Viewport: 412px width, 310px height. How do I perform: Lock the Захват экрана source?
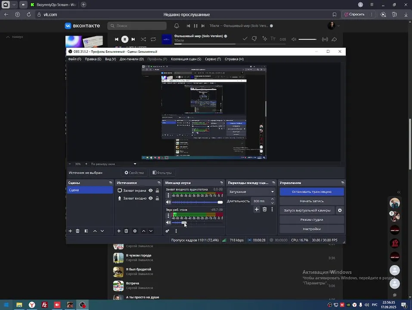pos(157,190)
